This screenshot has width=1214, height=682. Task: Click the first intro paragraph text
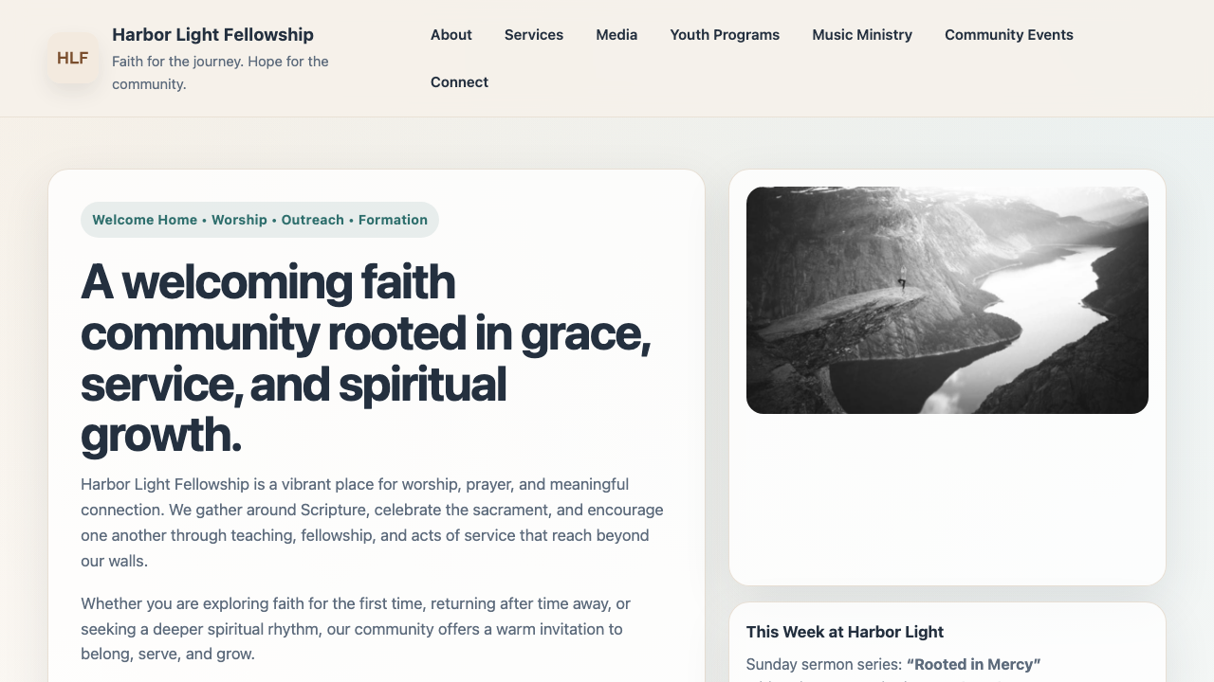point(372,522)
